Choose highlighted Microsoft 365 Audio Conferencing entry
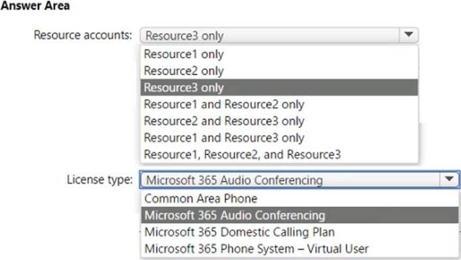The width and height of the screenshot is (461, 260). click(x=300, y=215)
